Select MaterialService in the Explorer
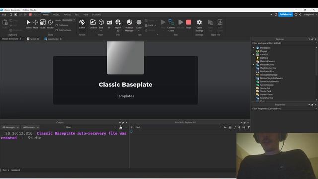318x179 pixels. tap(267, 61)
